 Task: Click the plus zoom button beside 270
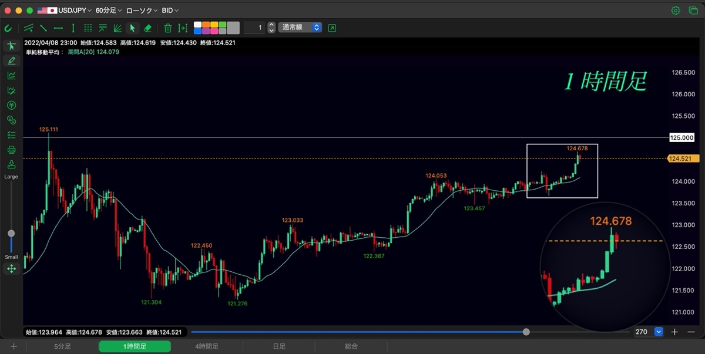[x=674, y=332]
